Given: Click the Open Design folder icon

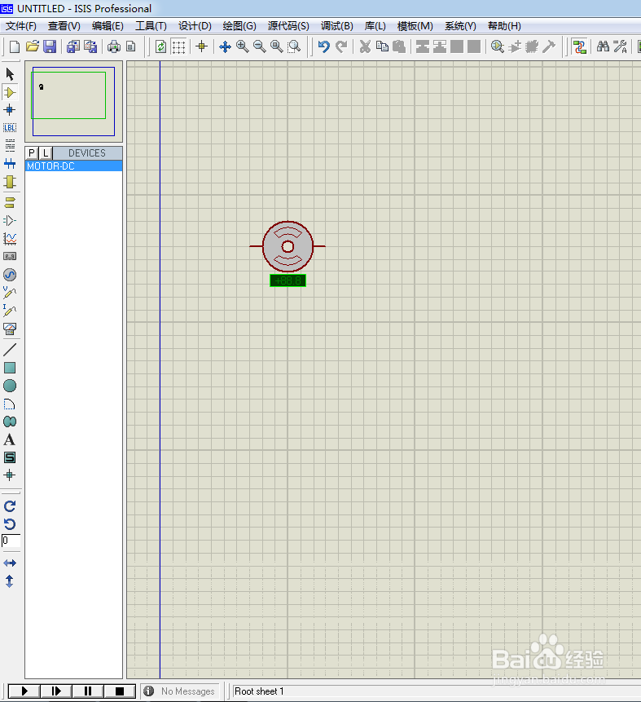Looking at the screenshot, I should click(33, 46).
